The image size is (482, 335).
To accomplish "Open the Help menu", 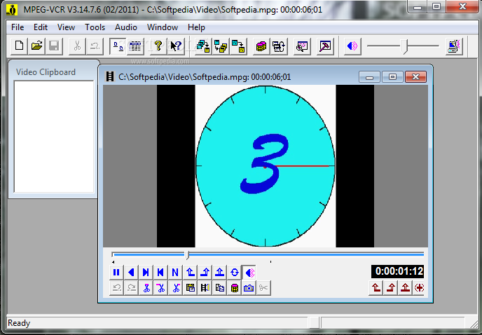I will coord(196,27).
